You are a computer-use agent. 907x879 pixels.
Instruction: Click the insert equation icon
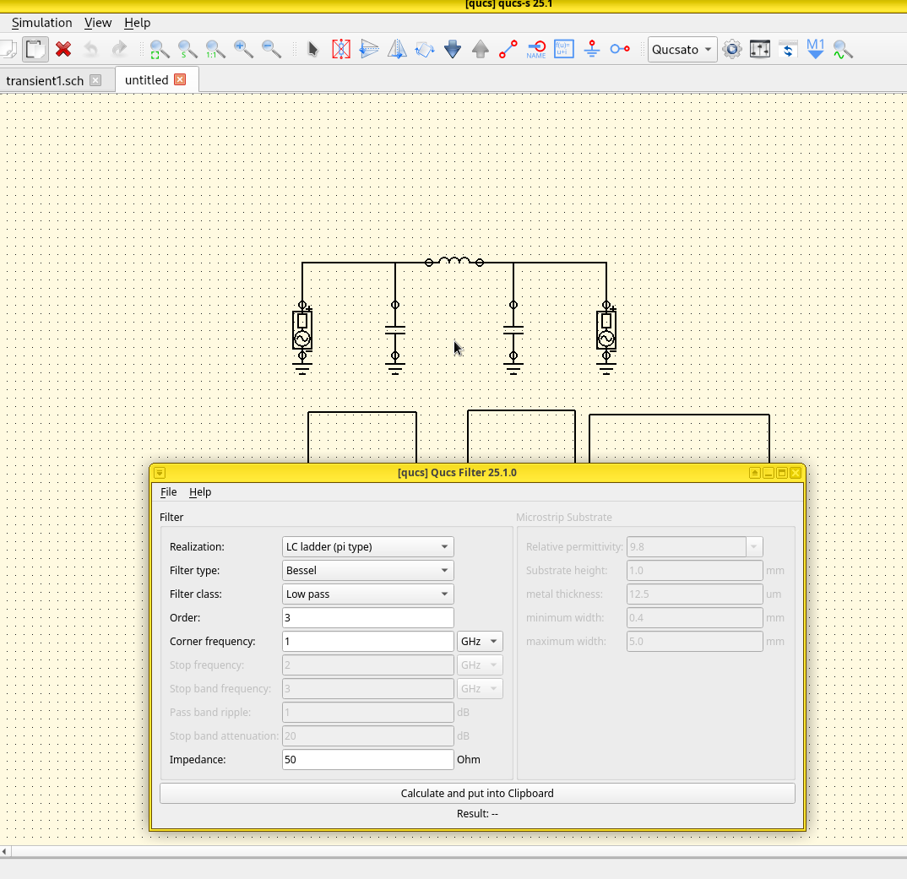[x=563, y=49]
